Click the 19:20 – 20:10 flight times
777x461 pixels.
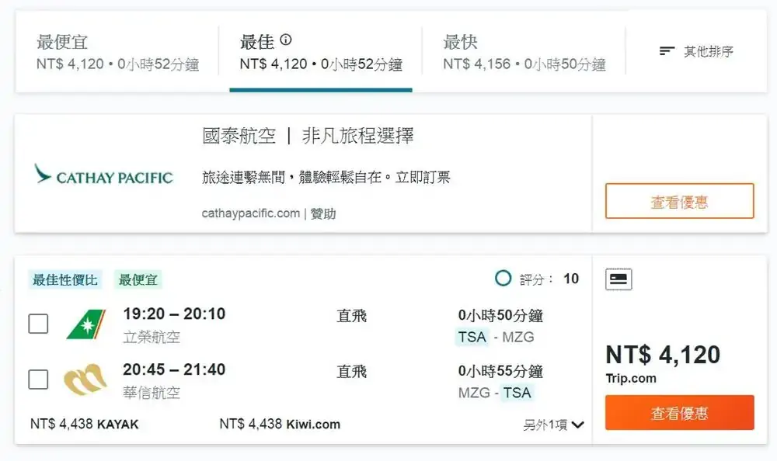pyautogui.click(x=174, y=314)
